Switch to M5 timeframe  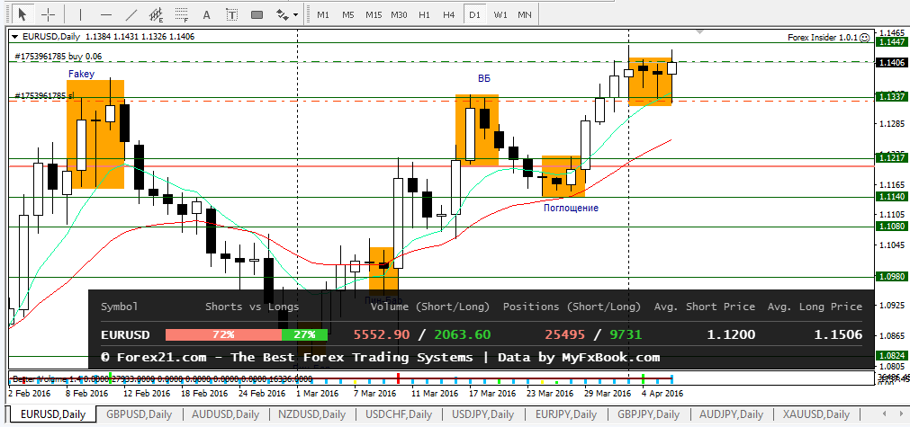tap(347, 14)
